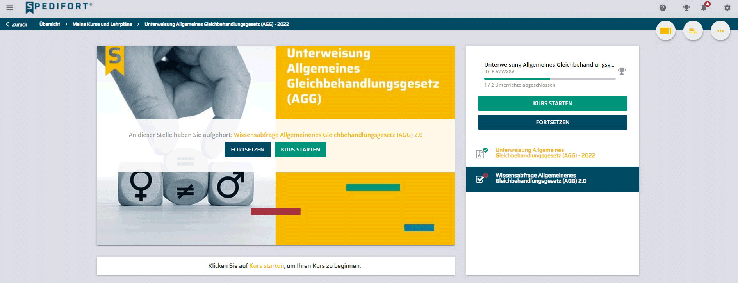Click the course progress bar
This screenshot has height=283, width=738.
549,79
